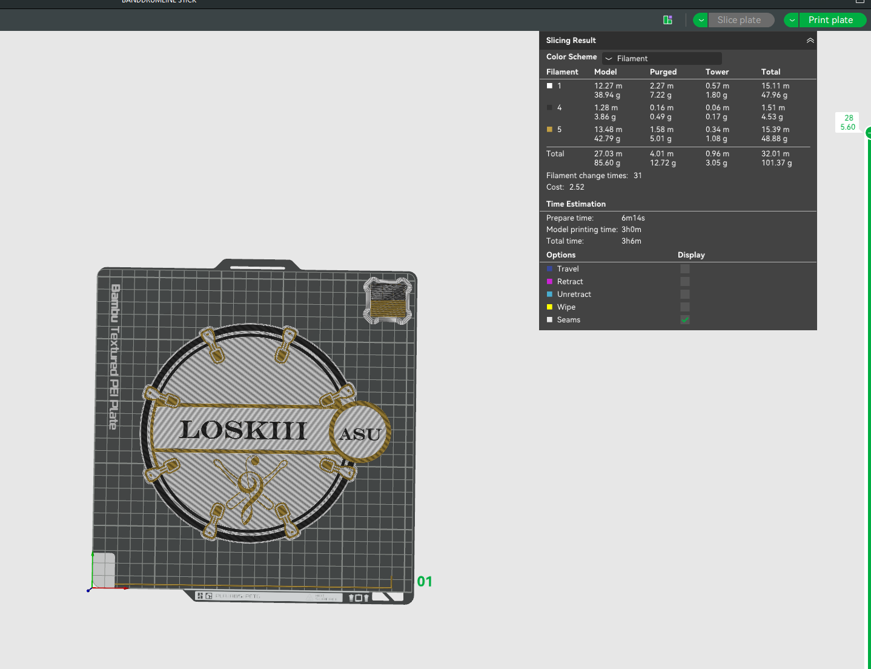Open the Slice plate dropdown arrow
This screenshot has width=871, height=669.
tap(701, 20)
